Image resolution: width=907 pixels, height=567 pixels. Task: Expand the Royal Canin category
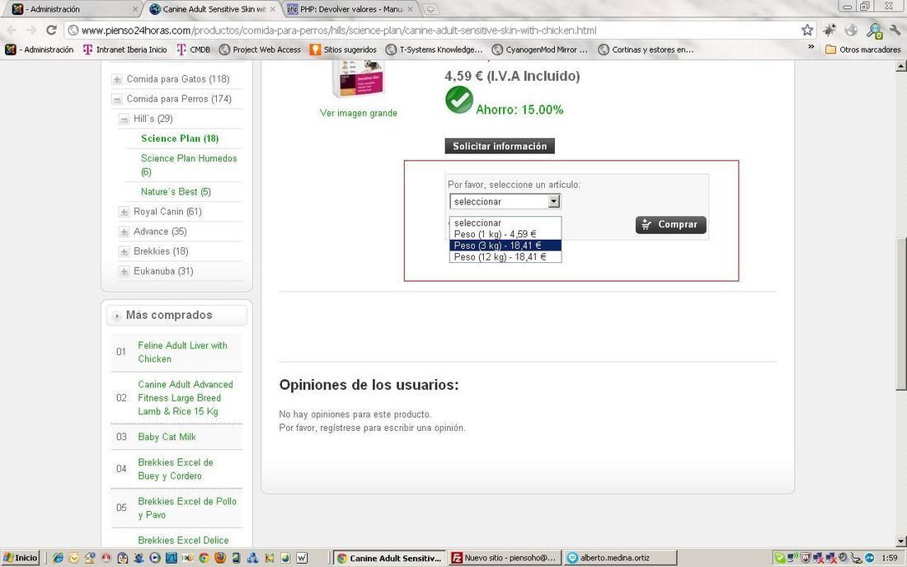tap(124, 212)
